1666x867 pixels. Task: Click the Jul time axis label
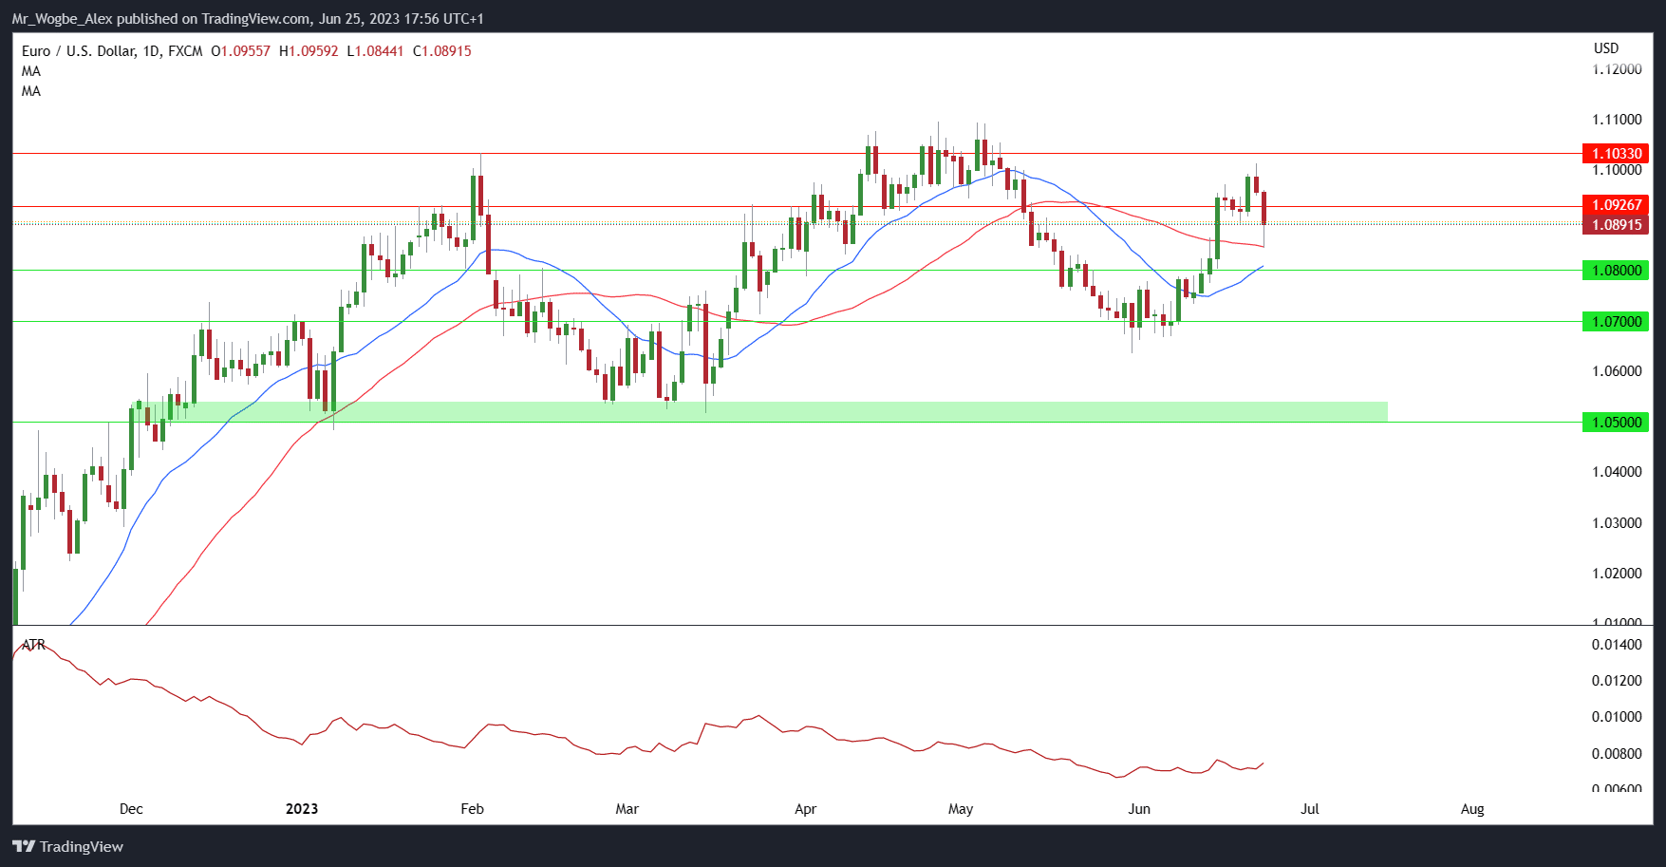click(1310, 809)
